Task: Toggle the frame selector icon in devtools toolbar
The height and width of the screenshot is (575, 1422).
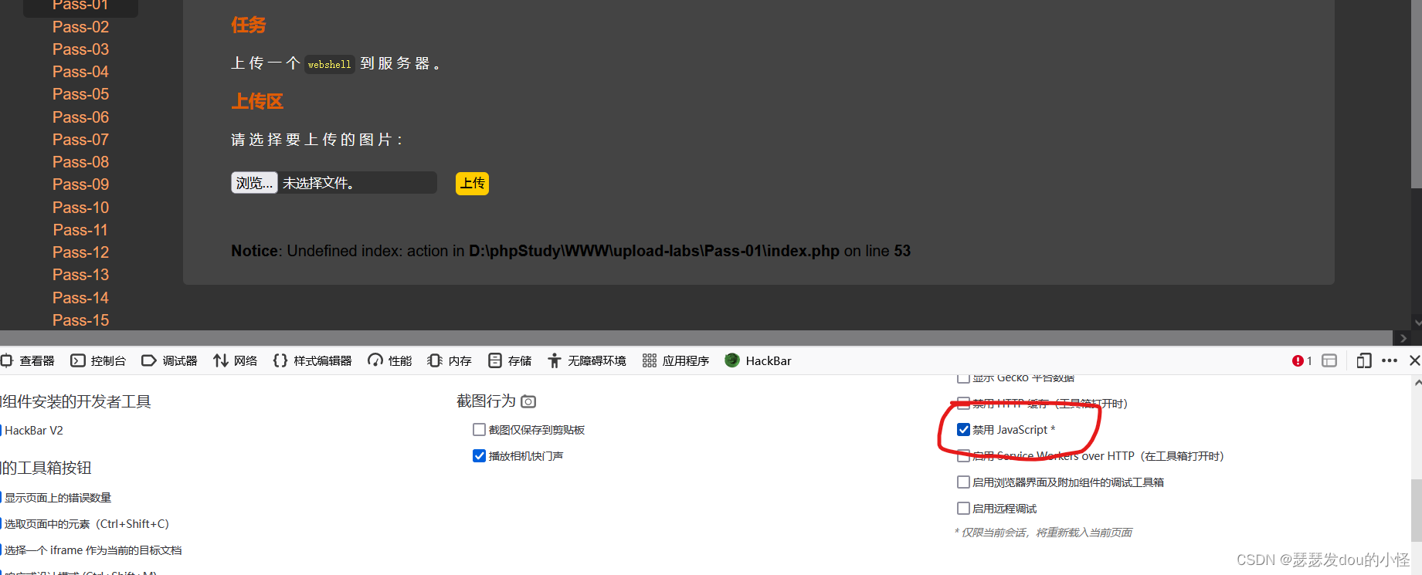Action: point(1329,360)
